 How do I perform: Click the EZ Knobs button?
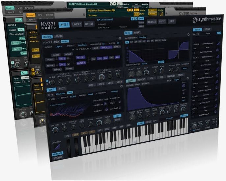coord(58,158)
